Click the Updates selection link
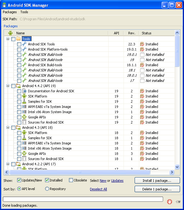 click(117, 181)
